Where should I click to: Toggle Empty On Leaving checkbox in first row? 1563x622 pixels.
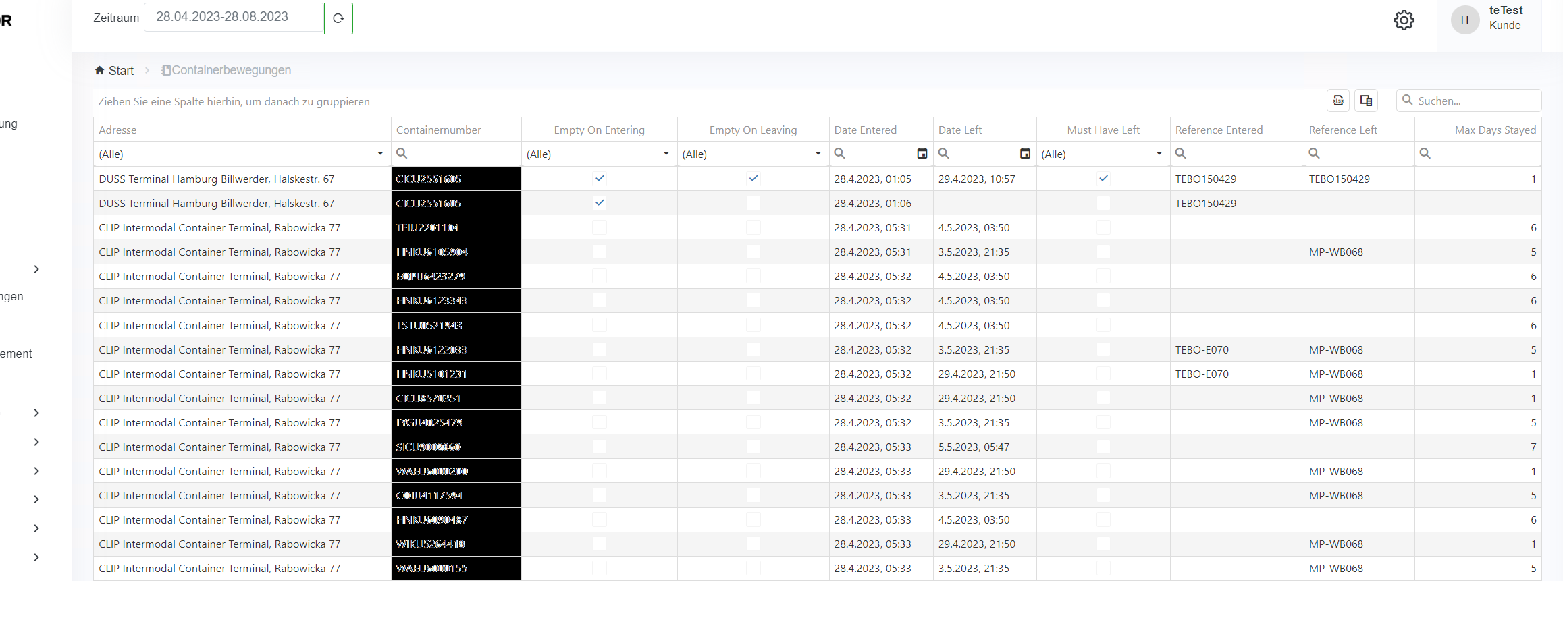[x=753, y=179]
